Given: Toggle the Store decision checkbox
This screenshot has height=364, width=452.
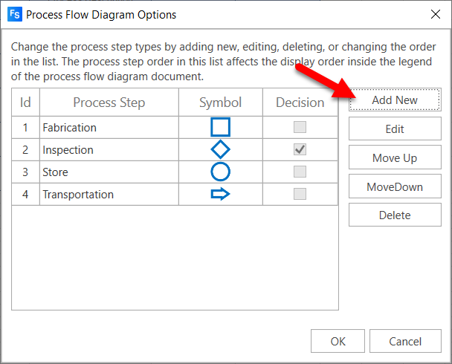Looking at the screenshot, I should click(300, 172).
